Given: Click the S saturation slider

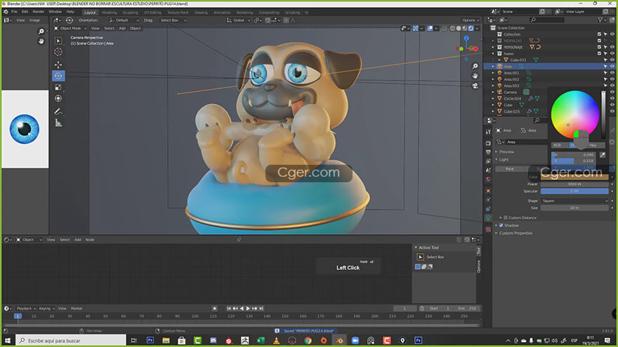Looking at the screenshot, I should point(573,161).
